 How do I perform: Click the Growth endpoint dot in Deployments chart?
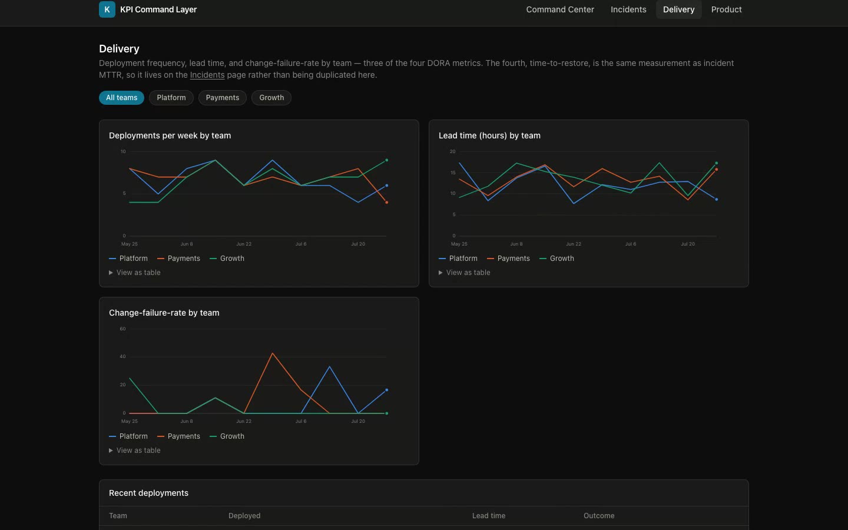(387, 160)
